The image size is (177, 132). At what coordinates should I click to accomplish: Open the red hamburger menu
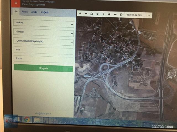point(16,3)
